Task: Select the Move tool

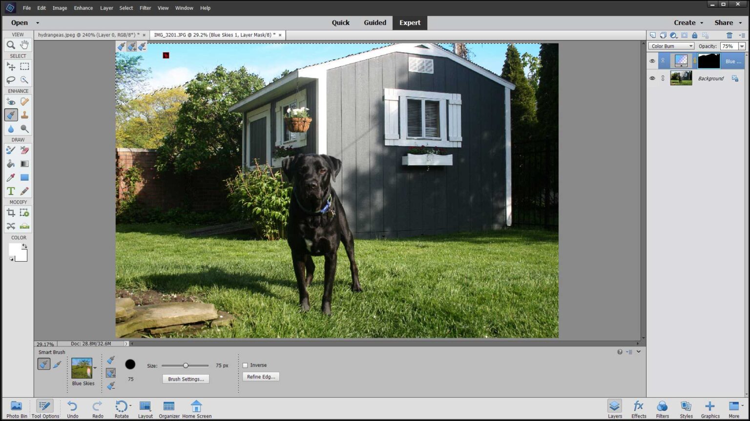Action: [x=11, y=66]
